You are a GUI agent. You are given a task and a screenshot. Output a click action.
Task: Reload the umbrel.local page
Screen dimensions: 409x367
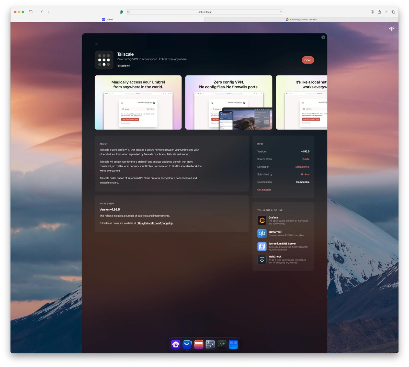[281, 12]
